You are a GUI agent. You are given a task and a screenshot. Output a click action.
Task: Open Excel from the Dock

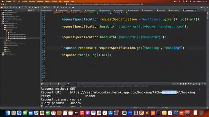click(124, 113)
